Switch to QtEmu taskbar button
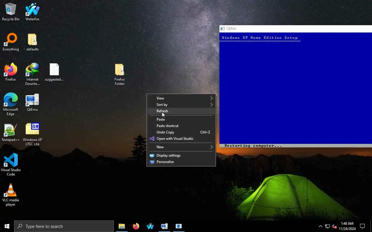The height and width of the screenshot is (232, 372). point(164,226)
